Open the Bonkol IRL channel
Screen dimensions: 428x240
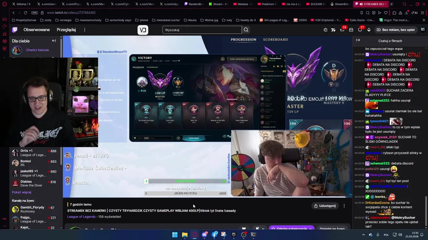pyautogui.click(x=33, y=163)
